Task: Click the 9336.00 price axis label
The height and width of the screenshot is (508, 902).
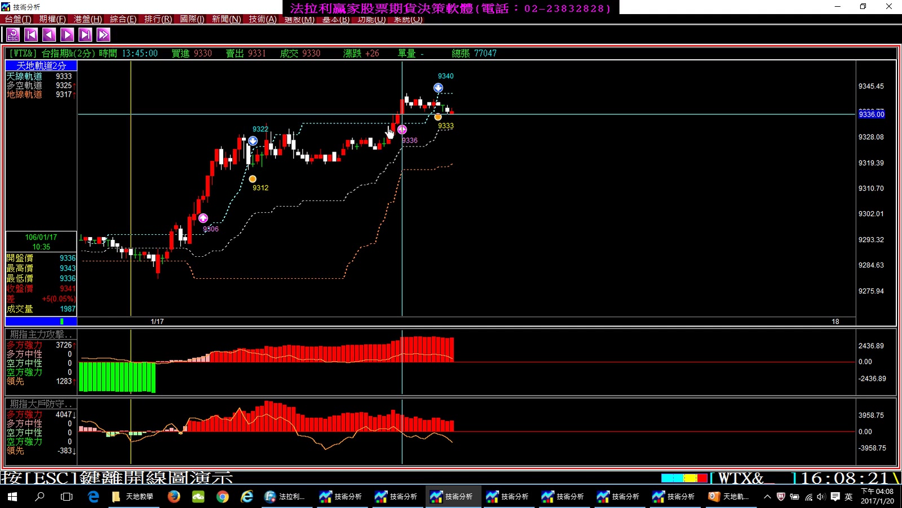Action: coord(872,114)
